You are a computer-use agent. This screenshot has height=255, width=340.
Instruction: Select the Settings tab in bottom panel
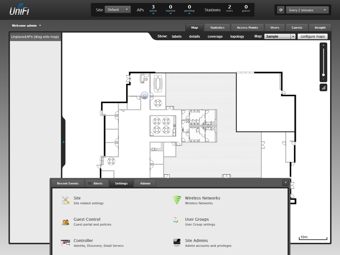click(x=121, y=183)
